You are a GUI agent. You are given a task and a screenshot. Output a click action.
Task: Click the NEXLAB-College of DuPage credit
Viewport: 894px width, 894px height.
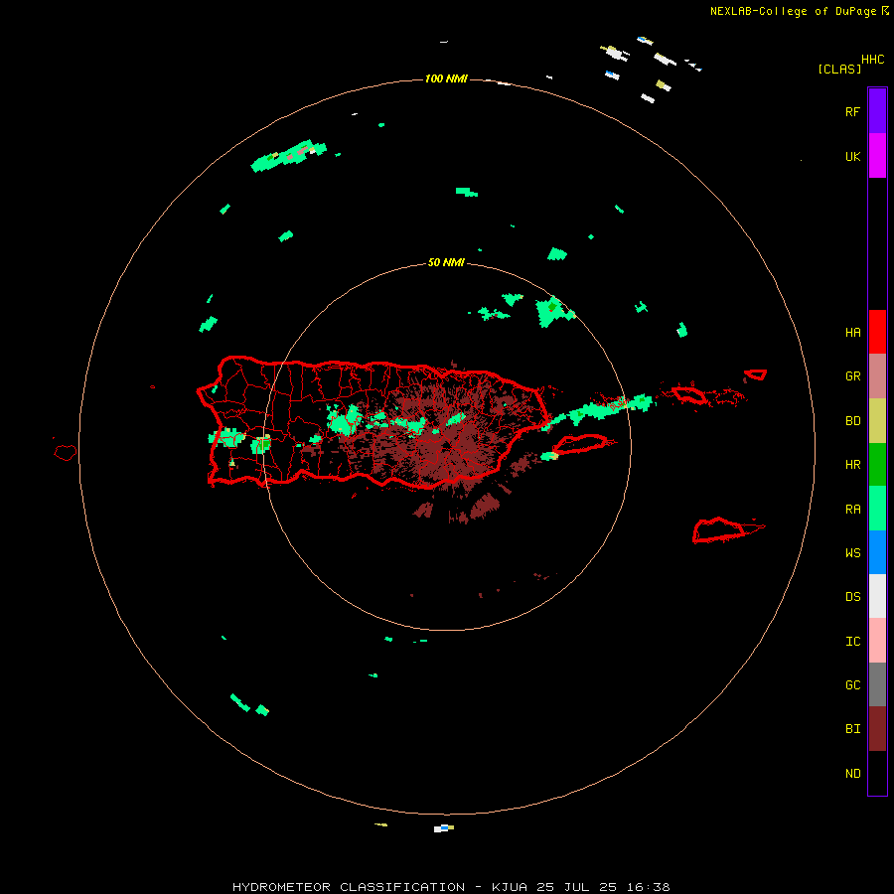click(x=793, y=11)
